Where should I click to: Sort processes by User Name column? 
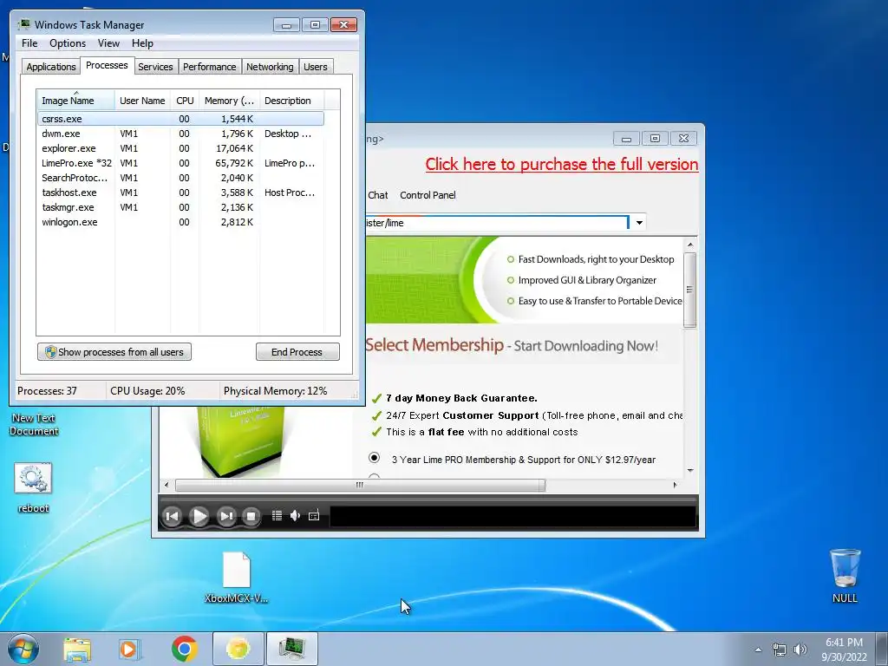click(142, 101)
